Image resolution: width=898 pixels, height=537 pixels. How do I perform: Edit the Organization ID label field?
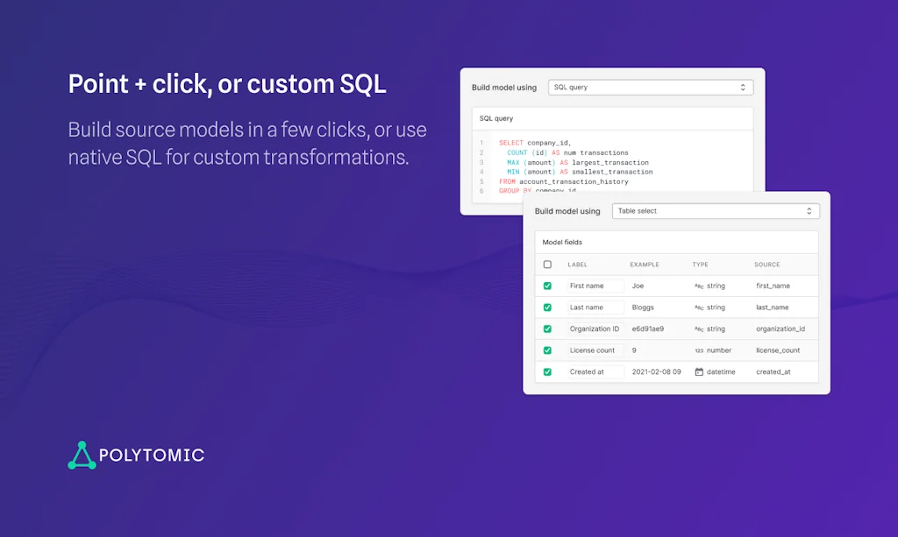[595, 329]
